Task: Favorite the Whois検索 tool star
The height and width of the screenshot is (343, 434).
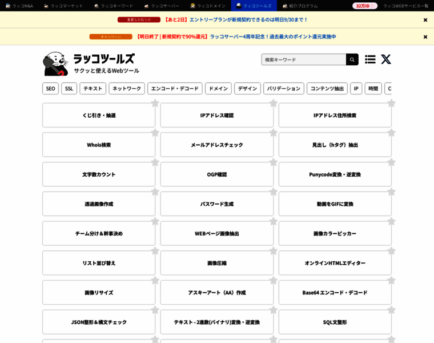Action: (155, 133)
